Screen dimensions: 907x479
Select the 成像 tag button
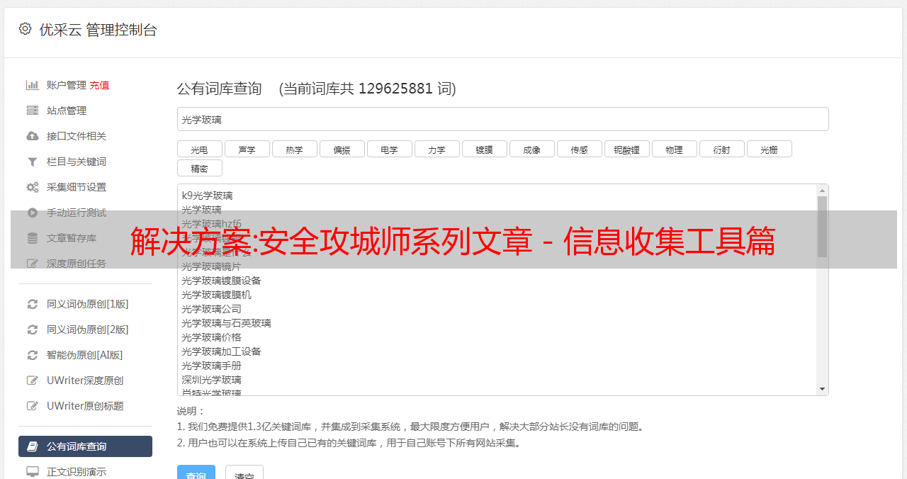pos(531,149)
